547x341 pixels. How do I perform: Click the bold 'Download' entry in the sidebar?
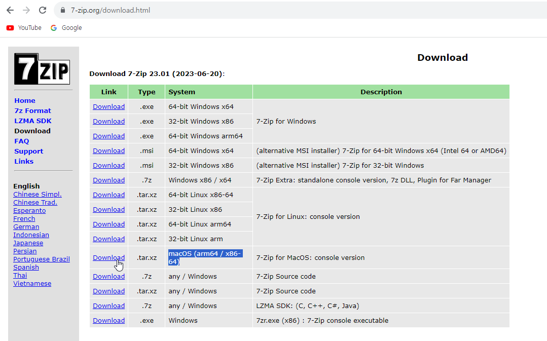(x=32, y=131)
